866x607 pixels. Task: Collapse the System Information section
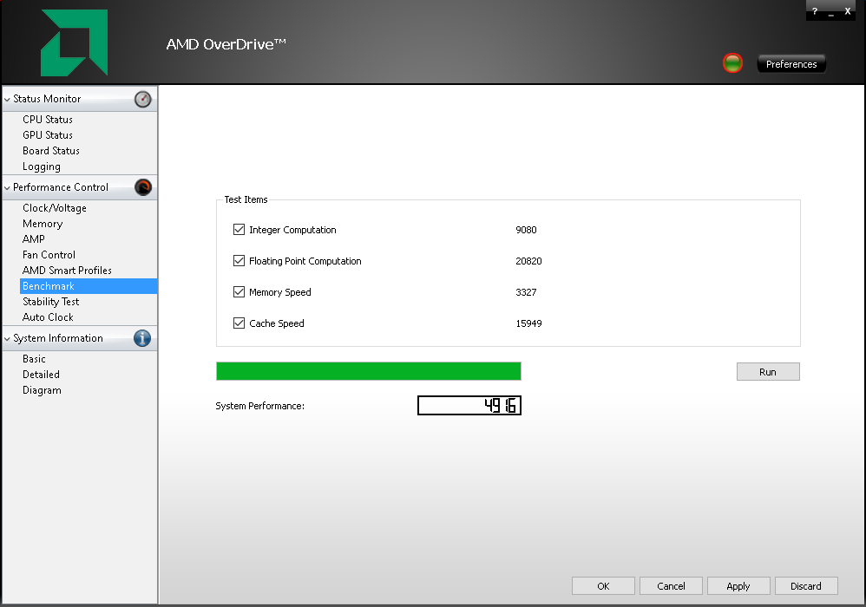[x=7, y=339]
